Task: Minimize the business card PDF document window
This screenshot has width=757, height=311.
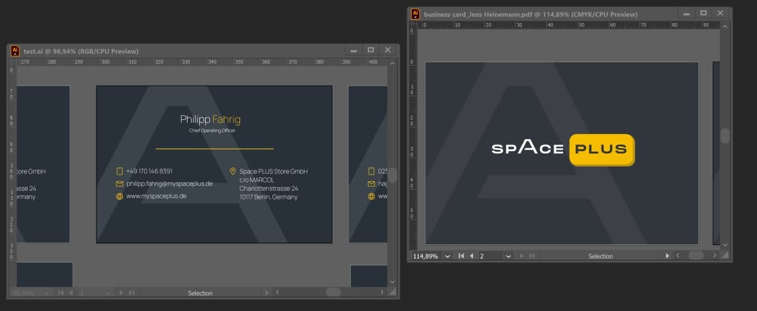Action: pos(687,13)
